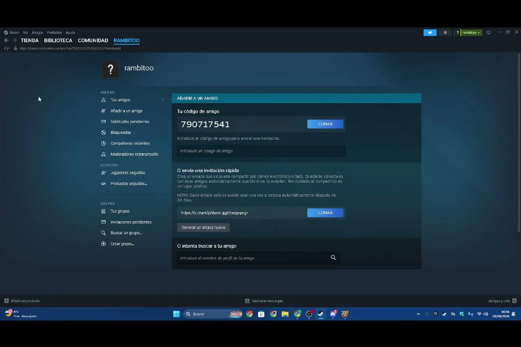The width and height of the screenshot is (521, 347).
Task: Click the Buscar un grupo magnifier icon
Action: coord(103,233)
